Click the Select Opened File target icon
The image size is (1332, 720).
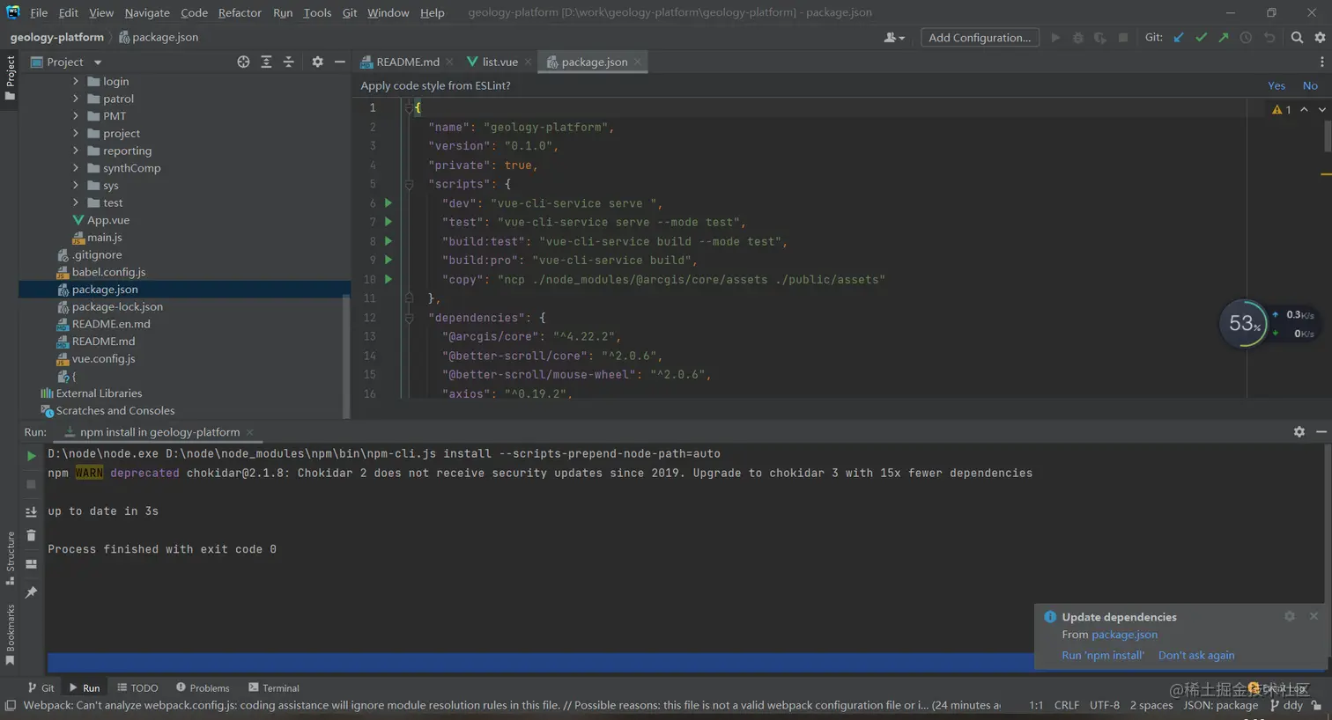[243, 62]
